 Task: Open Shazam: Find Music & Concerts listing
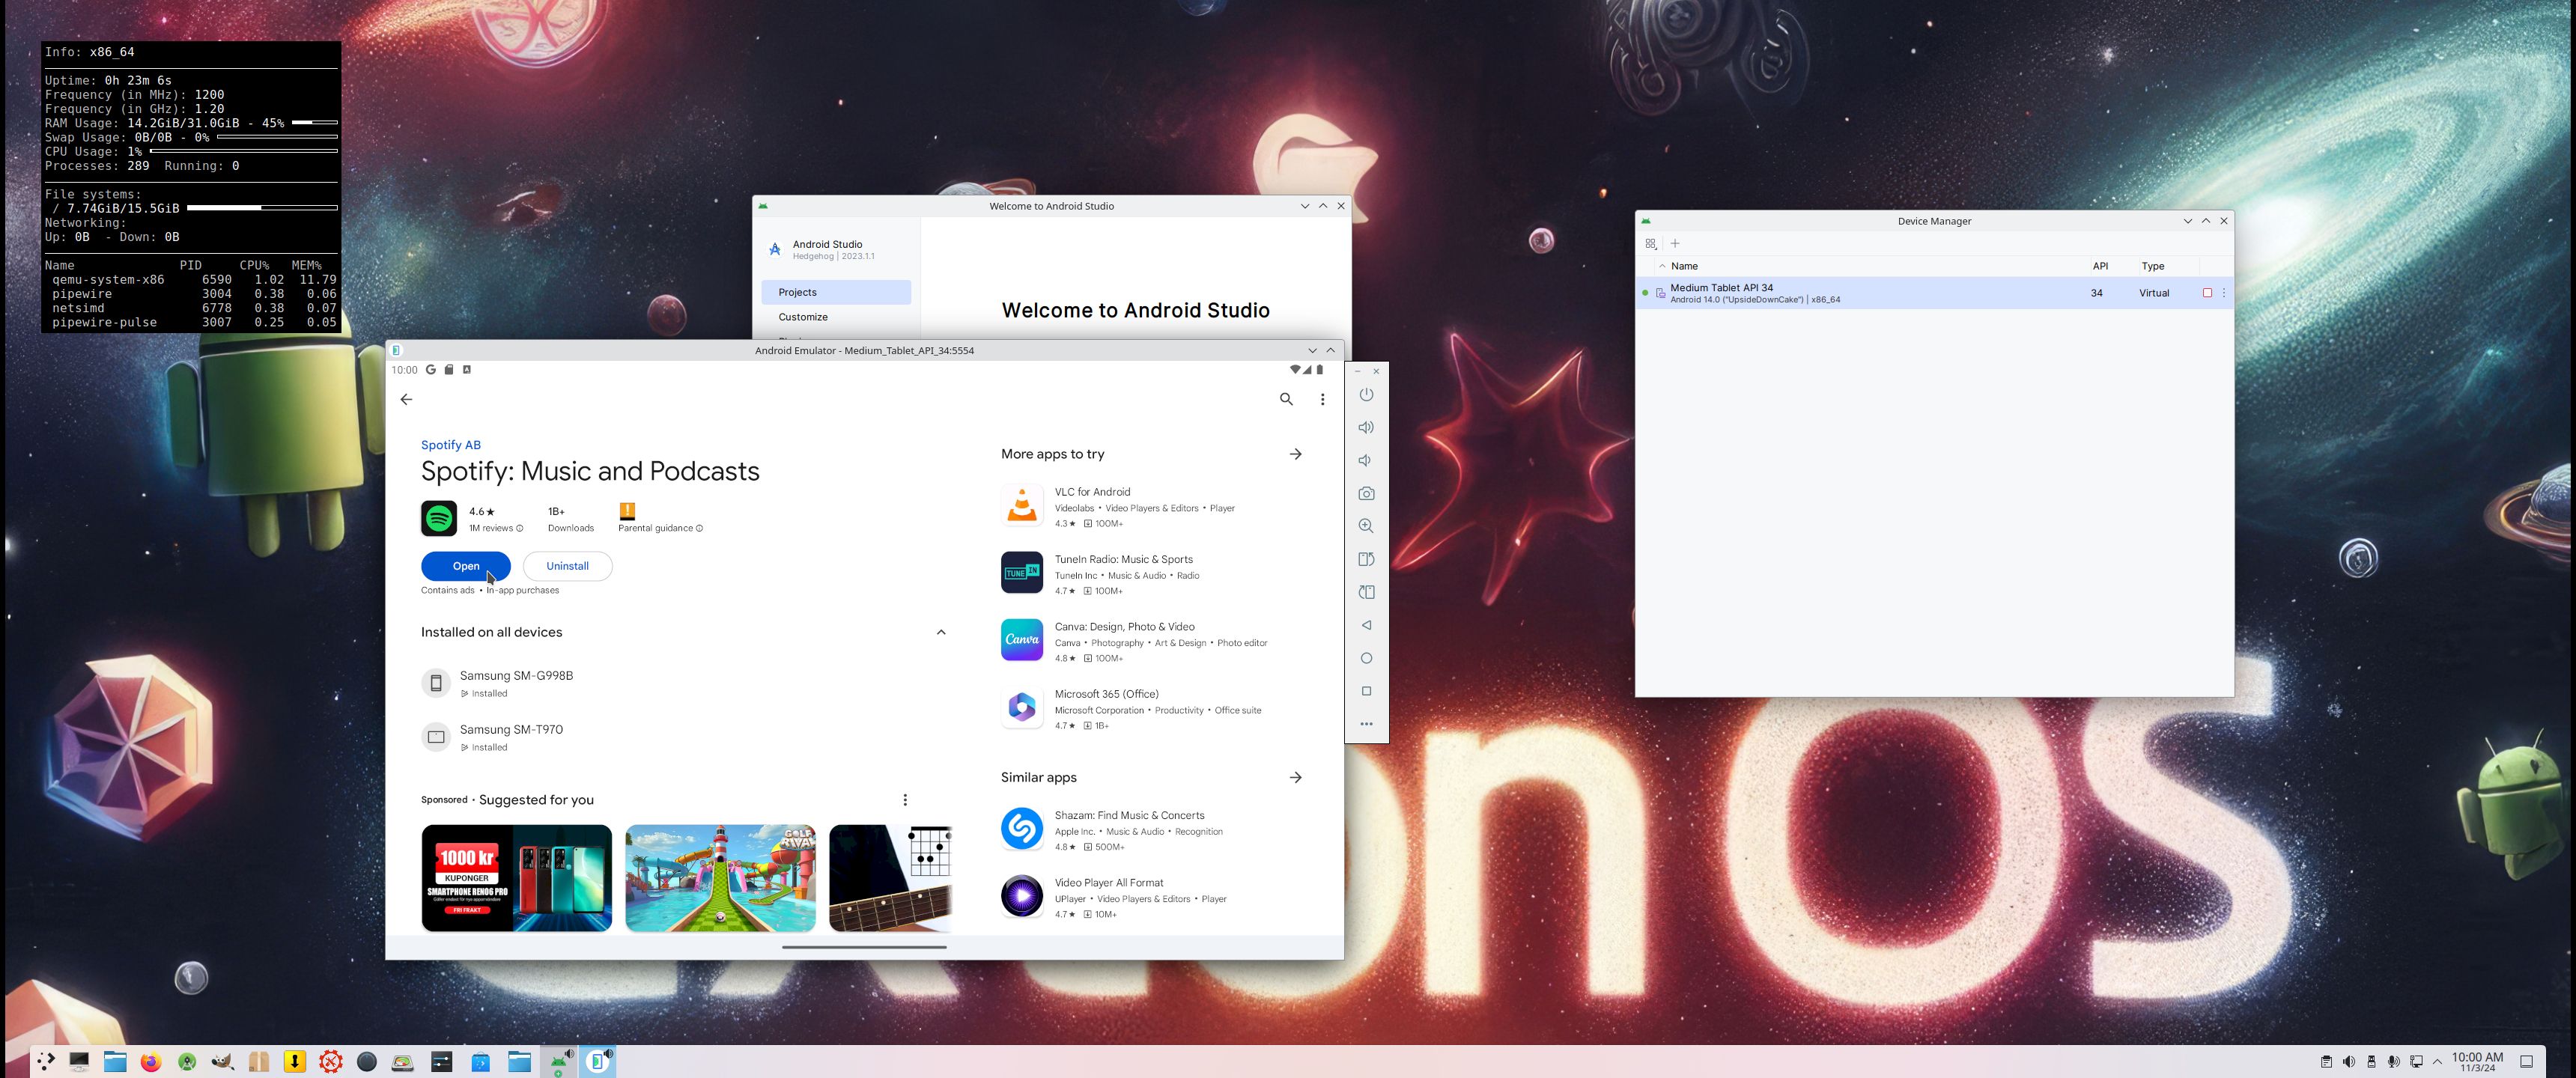[1129, 815]
